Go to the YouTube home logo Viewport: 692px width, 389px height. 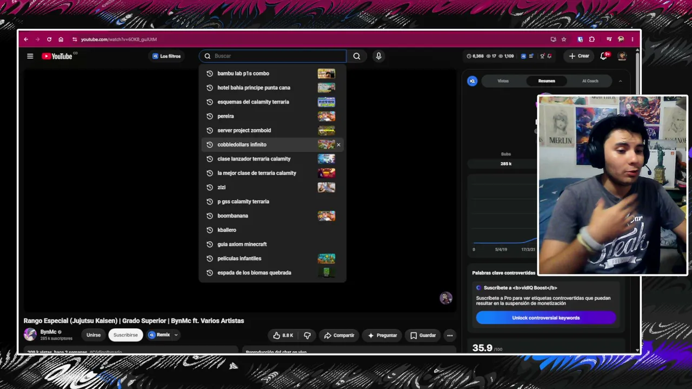[57, 56]
